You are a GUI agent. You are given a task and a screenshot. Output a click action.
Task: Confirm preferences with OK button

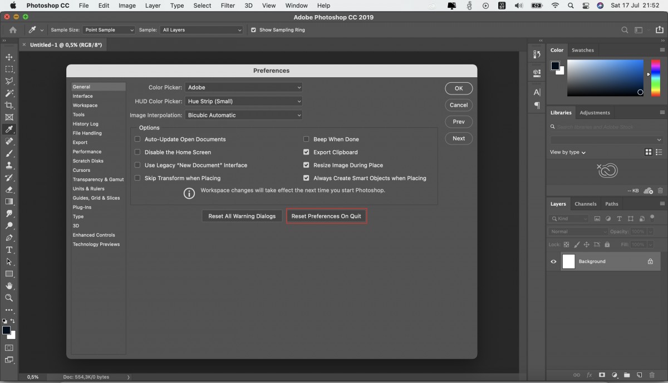pos(459,88)
